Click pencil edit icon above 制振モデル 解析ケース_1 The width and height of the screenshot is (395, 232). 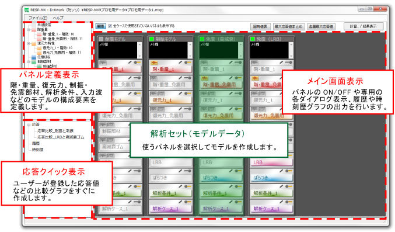pyautogui.click(x=180, y=202)
